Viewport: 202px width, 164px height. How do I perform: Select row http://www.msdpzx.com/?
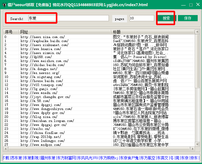tap(99, 145)
